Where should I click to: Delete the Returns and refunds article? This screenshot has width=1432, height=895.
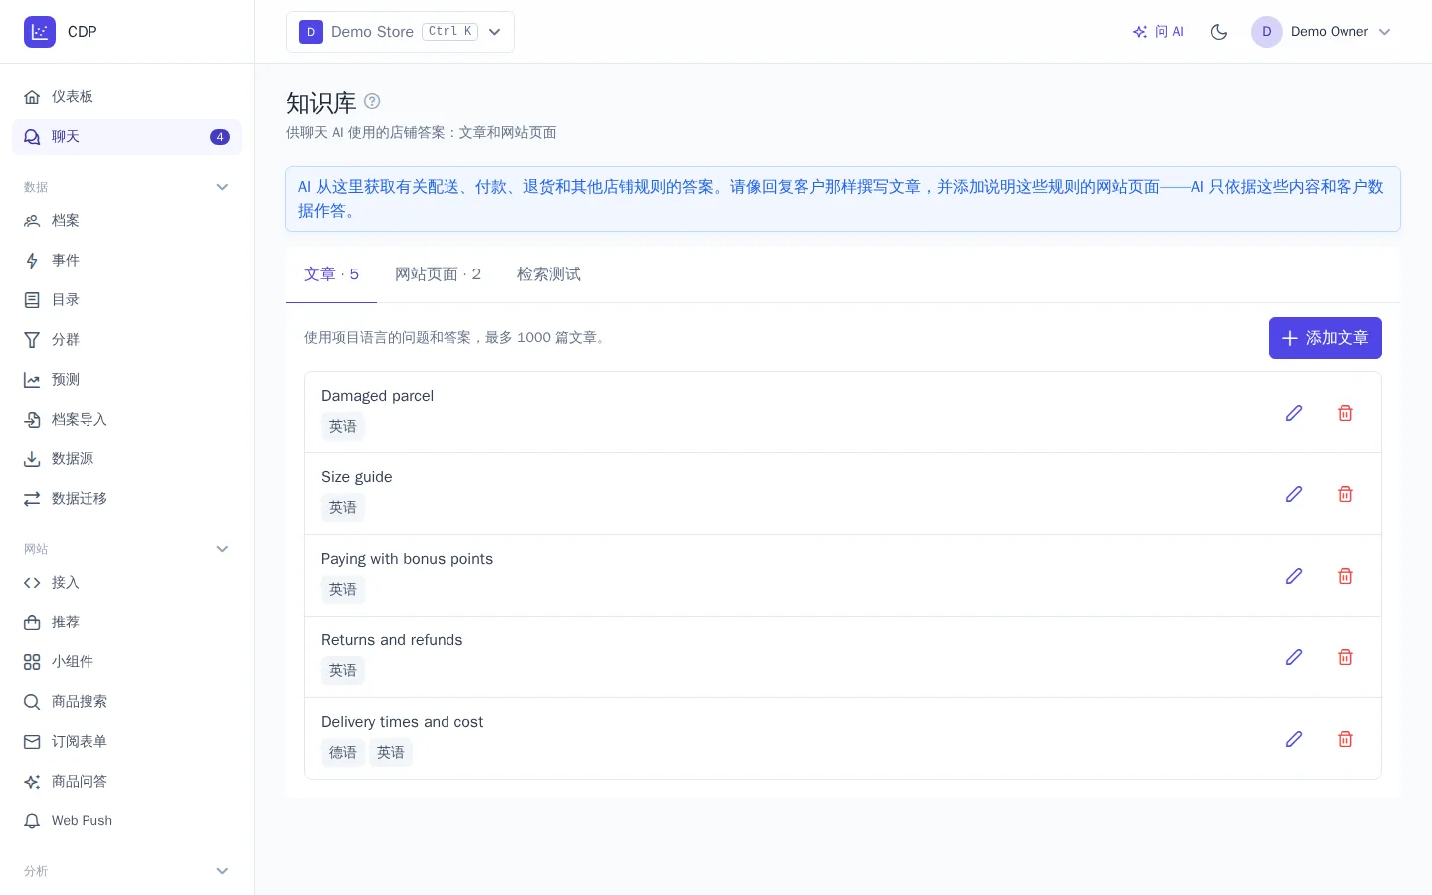(1345, 657)
